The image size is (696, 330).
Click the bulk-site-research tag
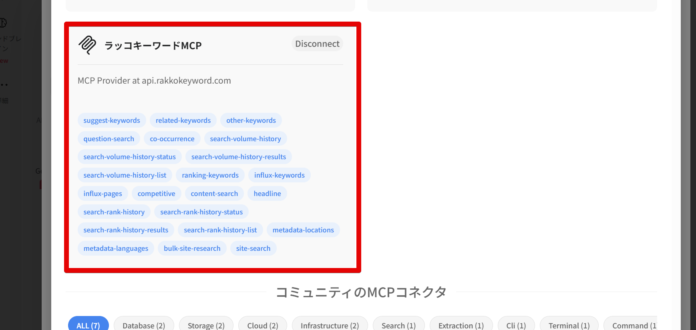192,248
